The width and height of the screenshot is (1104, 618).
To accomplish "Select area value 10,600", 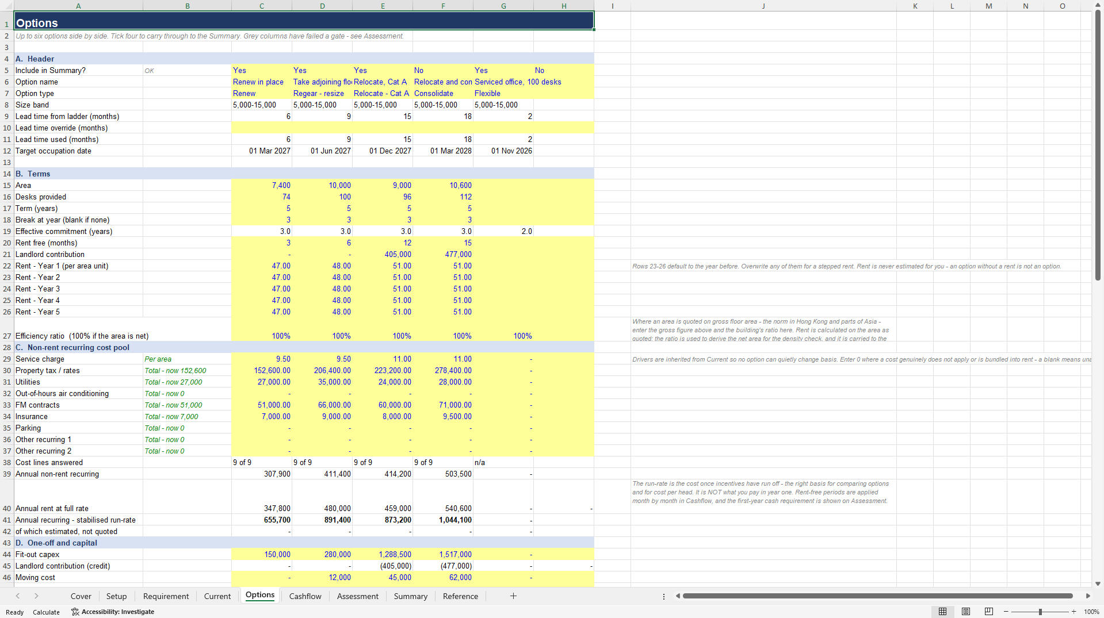I will pos(443,185).
